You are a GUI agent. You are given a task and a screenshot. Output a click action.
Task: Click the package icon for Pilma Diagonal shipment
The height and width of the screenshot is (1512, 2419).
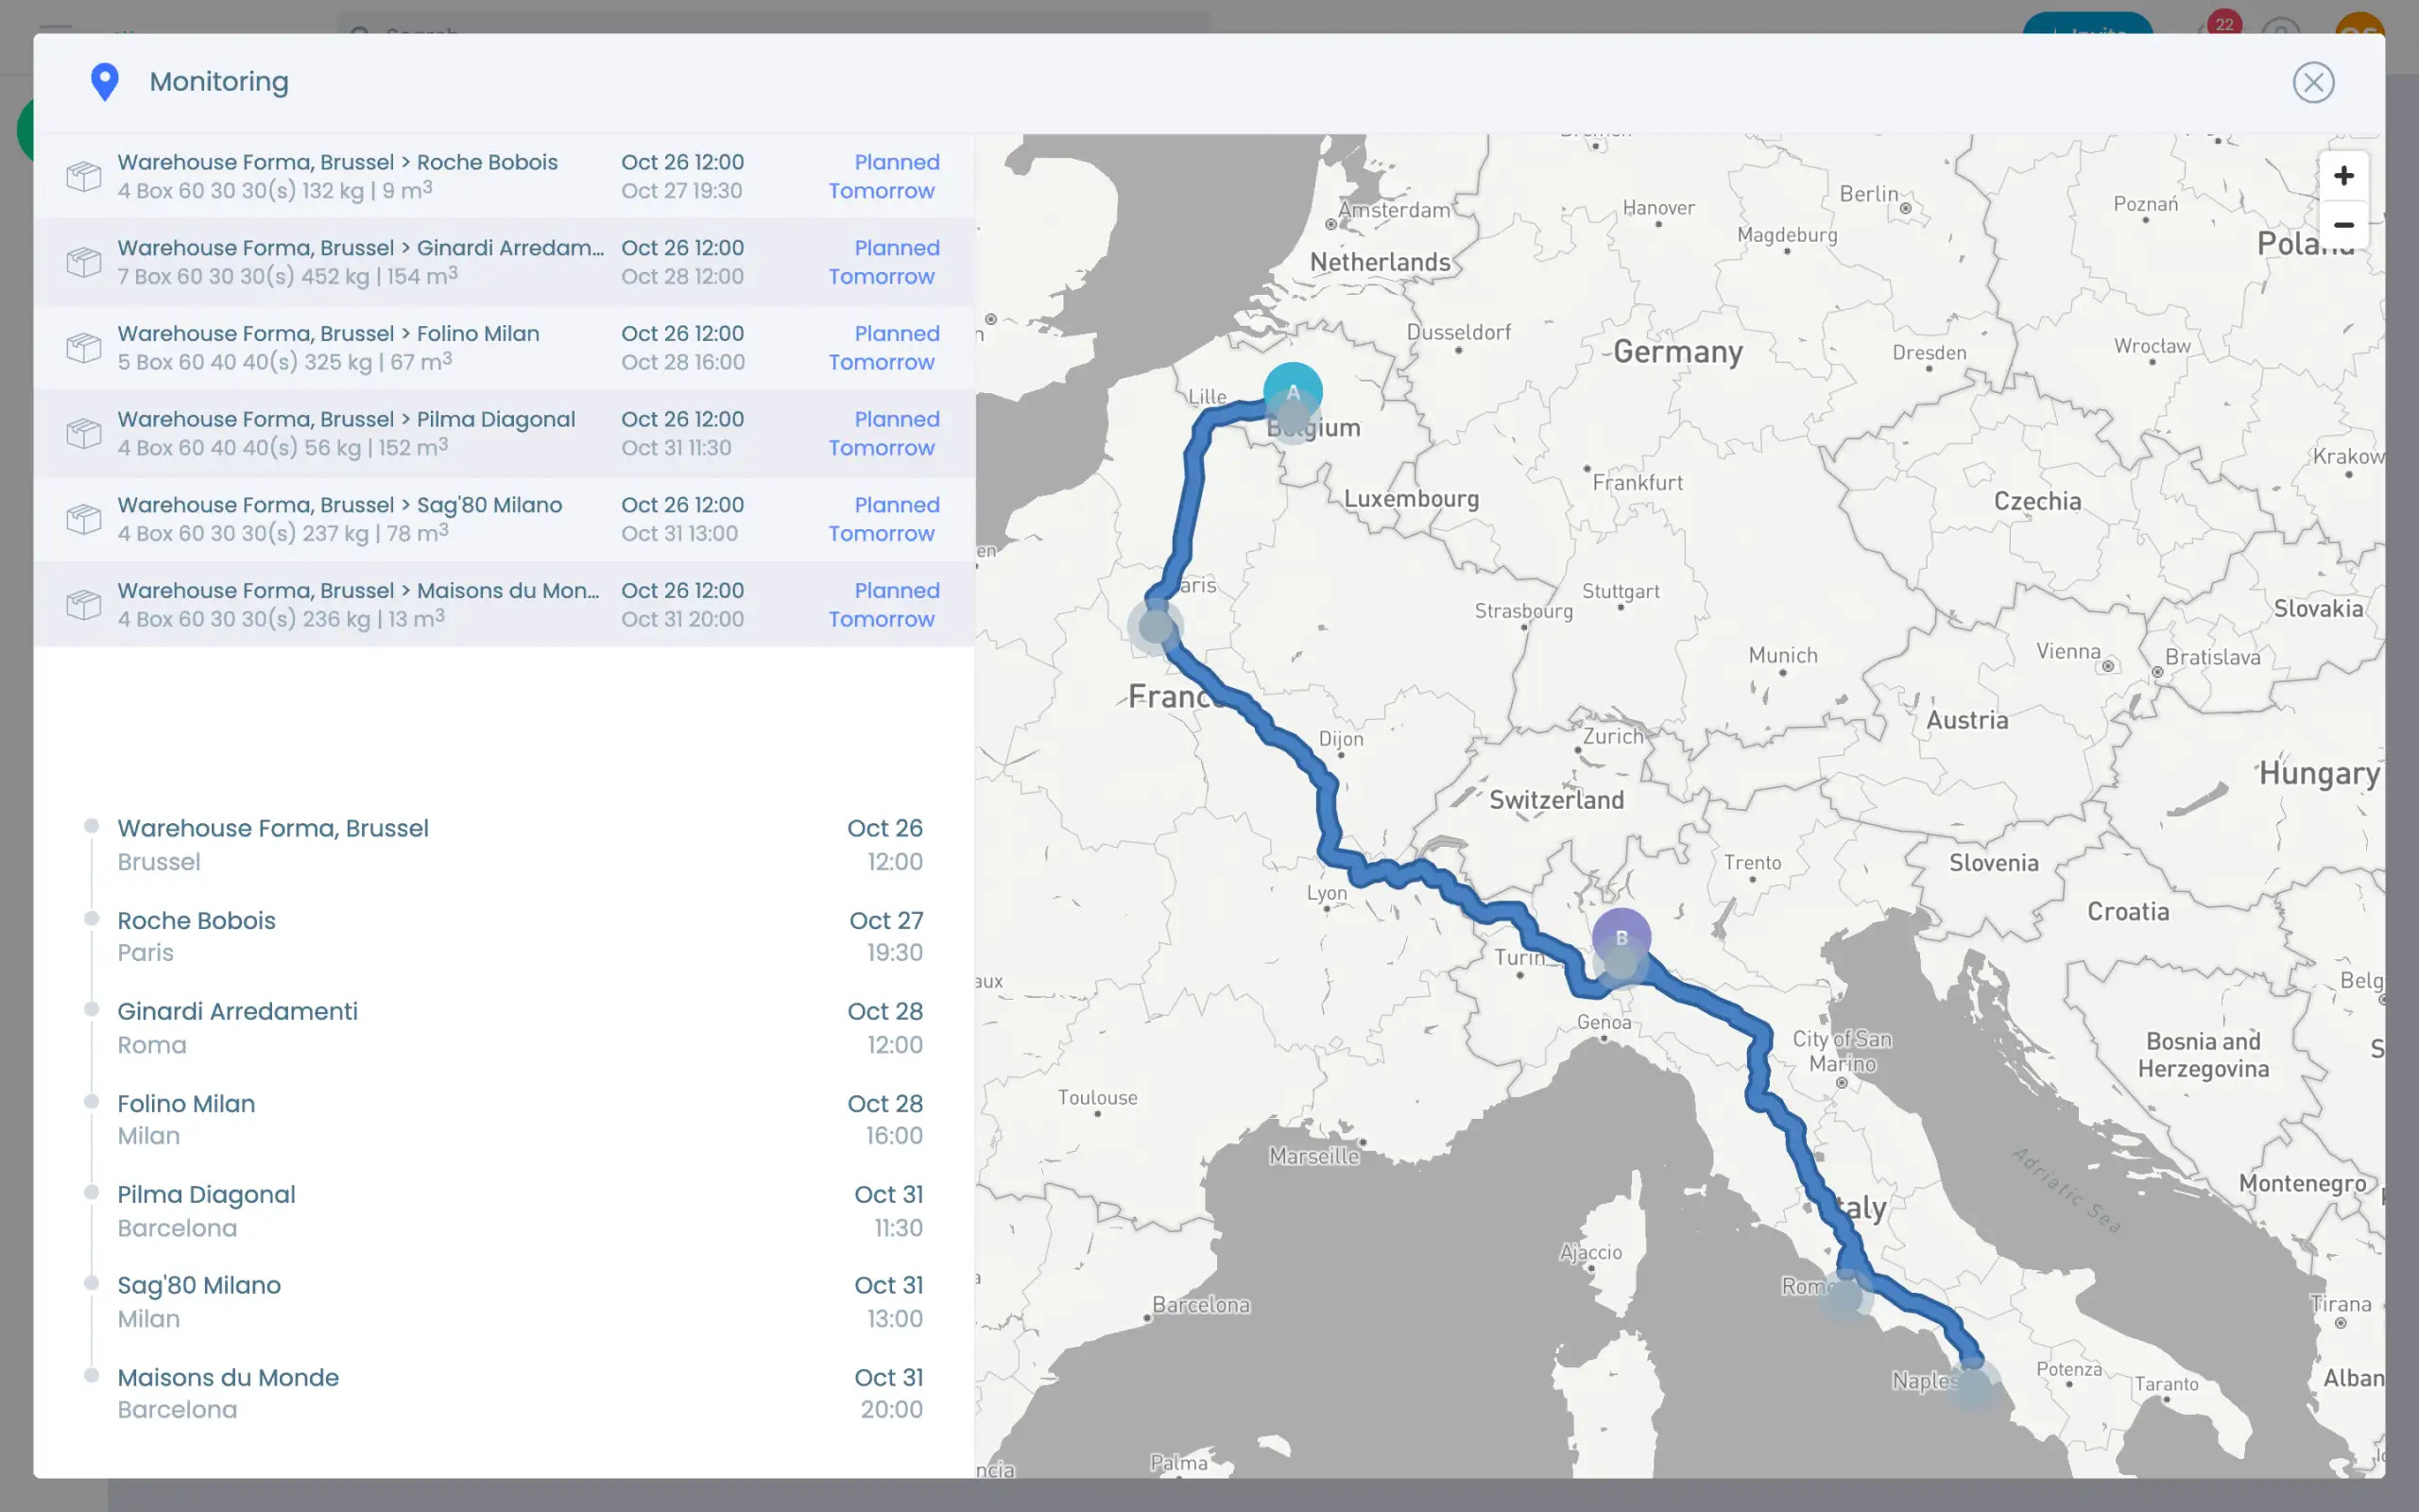84,432
